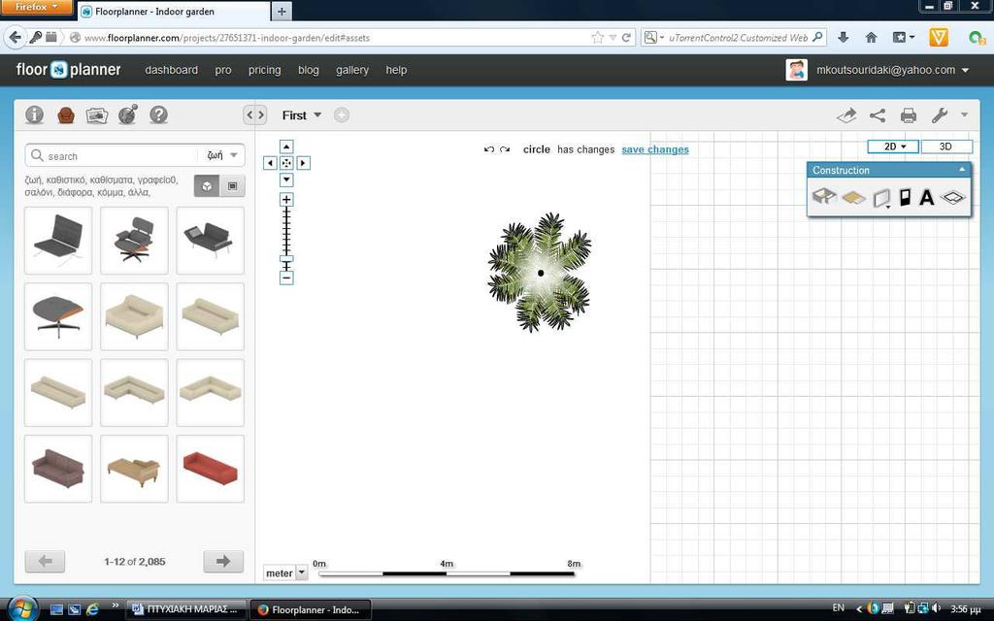The width and height of the screenshot is (994, 621).
Task: Open the wrench settings tool
Action: tap(940, 115)
